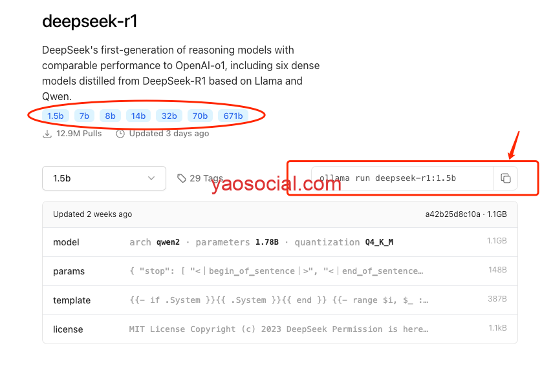The image size is (553, 370).
Task: Select the 70b size tag
Action: pos(200,116)
